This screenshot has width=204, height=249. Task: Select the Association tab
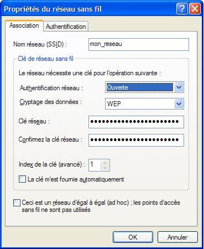[24, 25]
